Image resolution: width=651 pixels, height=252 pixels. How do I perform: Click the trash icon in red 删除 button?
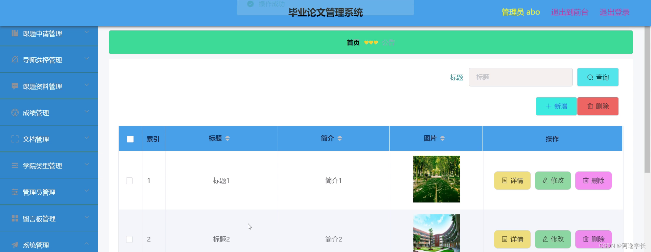[x=590, y=106]
